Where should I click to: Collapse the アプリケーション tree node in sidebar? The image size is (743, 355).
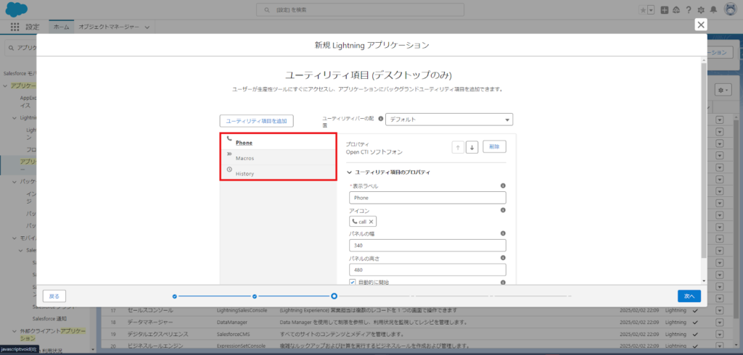[x=5, y=85]
